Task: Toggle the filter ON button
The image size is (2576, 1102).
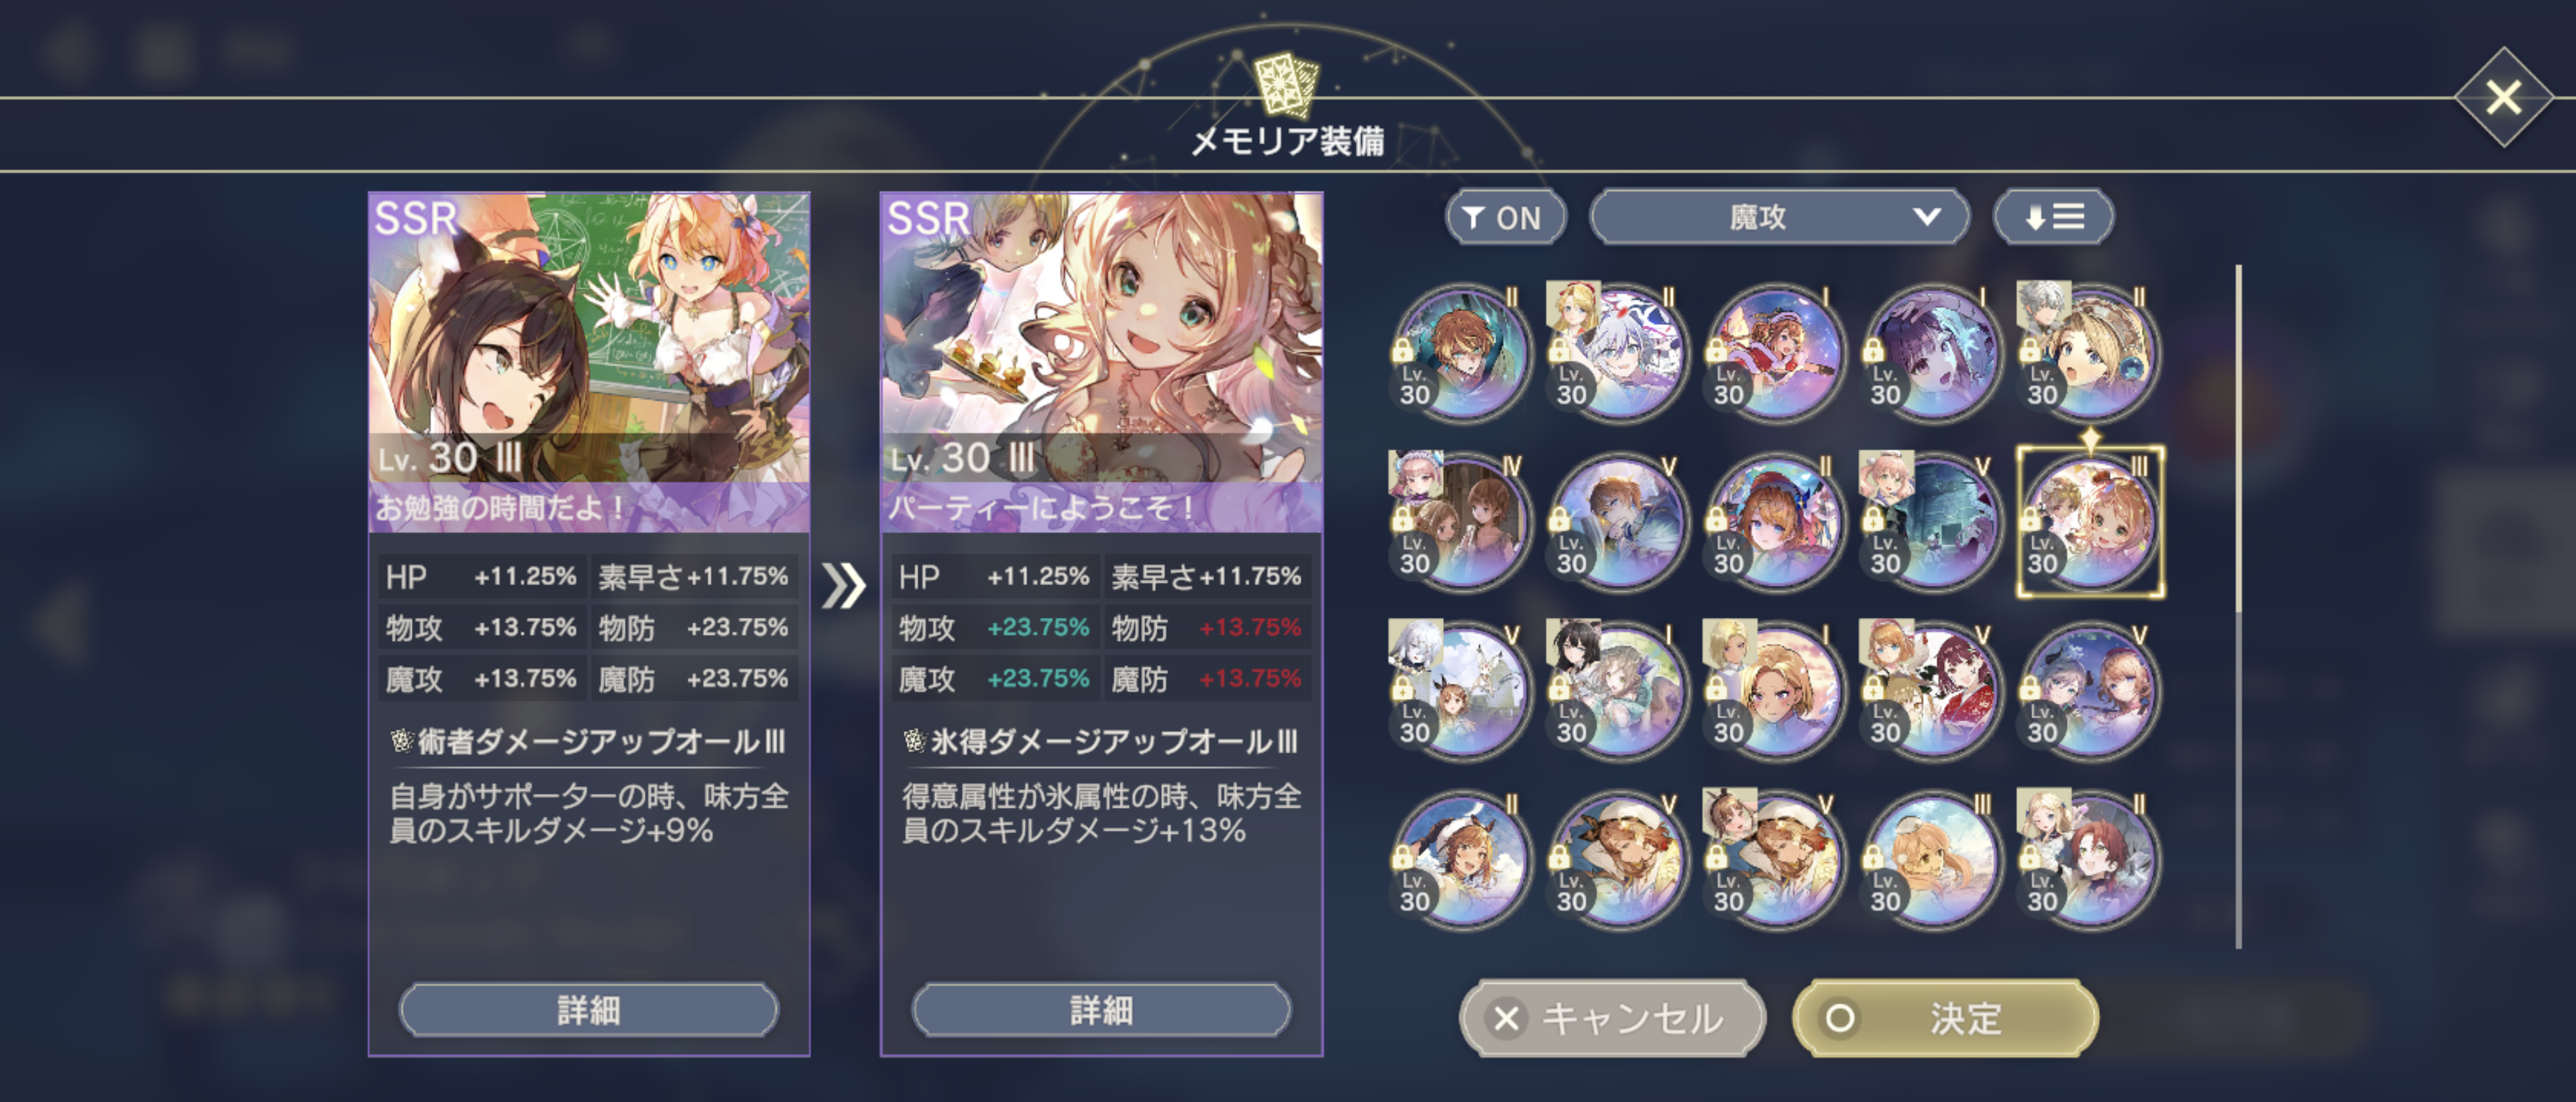Action: tap(1505, 217)
